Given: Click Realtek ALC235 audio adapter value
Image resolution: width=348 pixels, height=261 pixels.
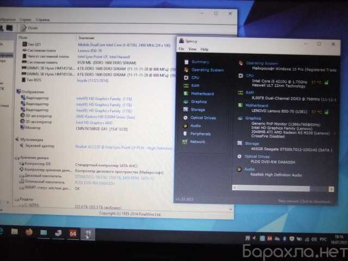Looking at the screenshot, I should pos(124,147).
